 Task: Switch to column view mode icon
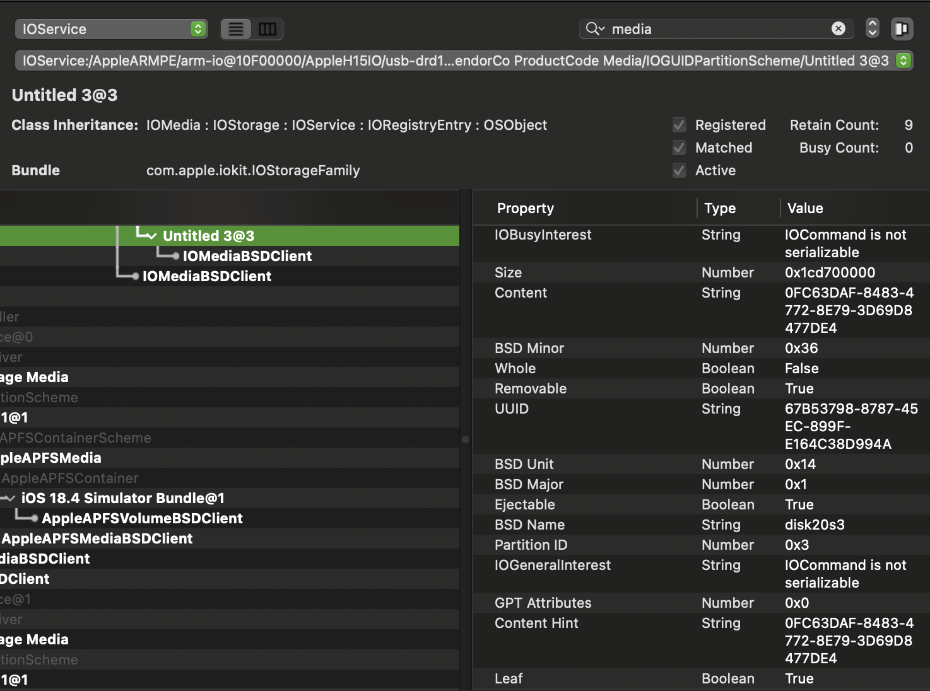[x=268, y=29]
